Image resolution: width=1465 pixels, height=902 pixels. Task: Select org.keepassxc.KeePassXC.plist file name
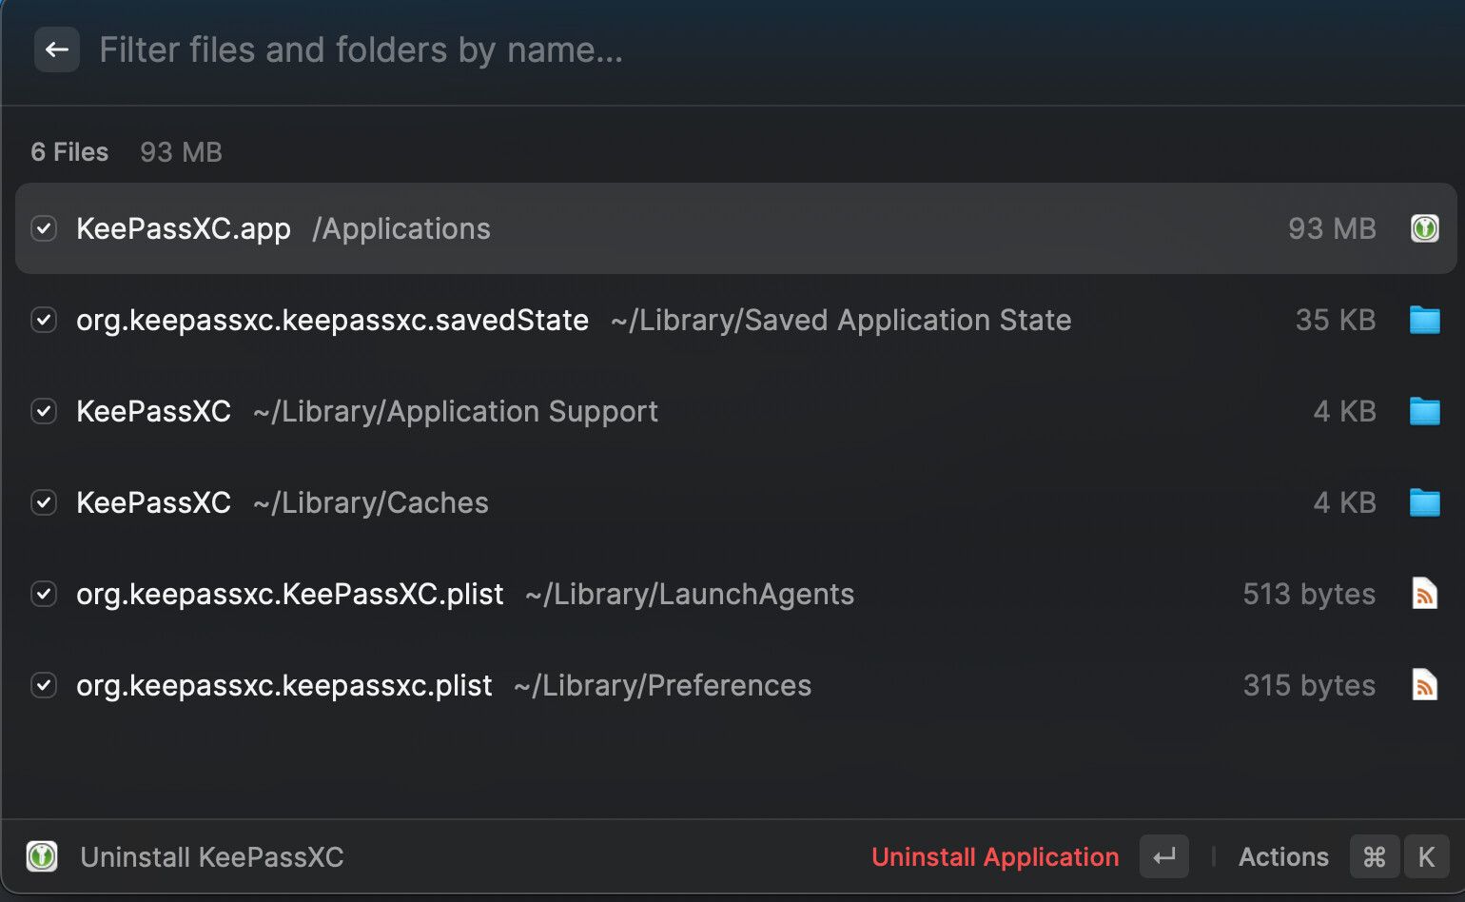point(290,595)
